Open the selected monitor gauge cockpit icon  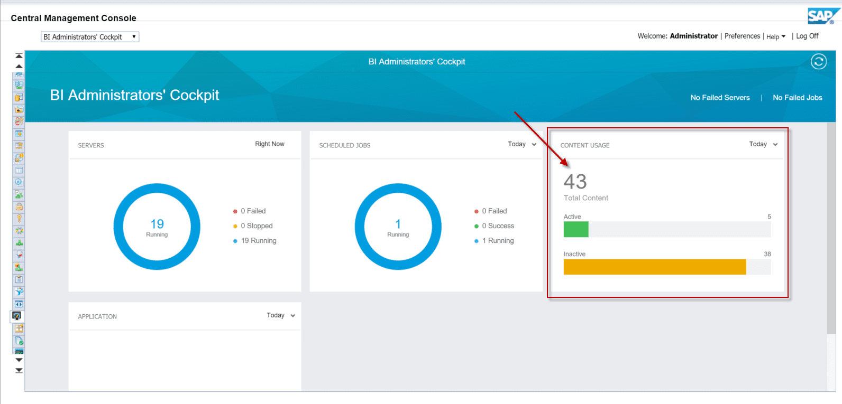point(17,316)
